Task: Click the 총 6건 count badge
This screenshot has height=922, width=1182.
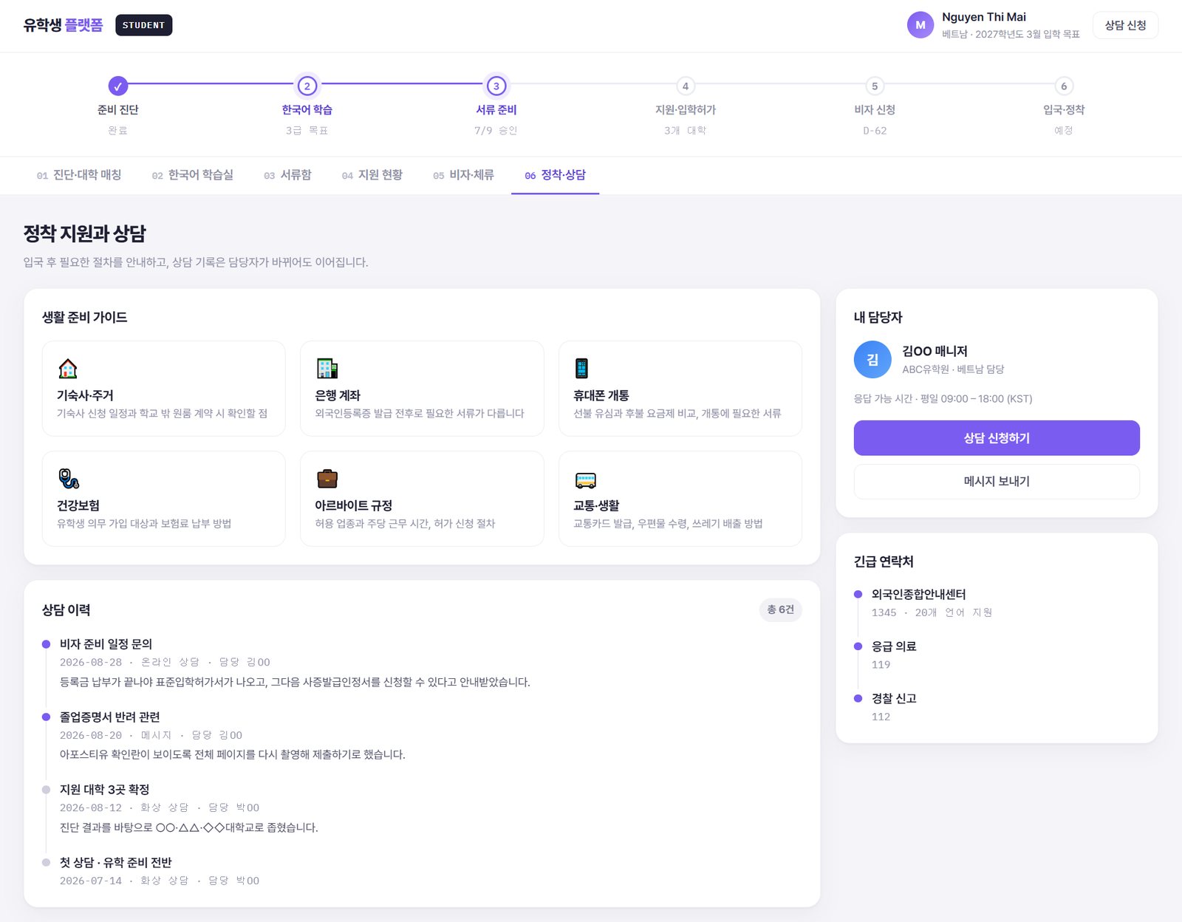Action: click(780, 609)
